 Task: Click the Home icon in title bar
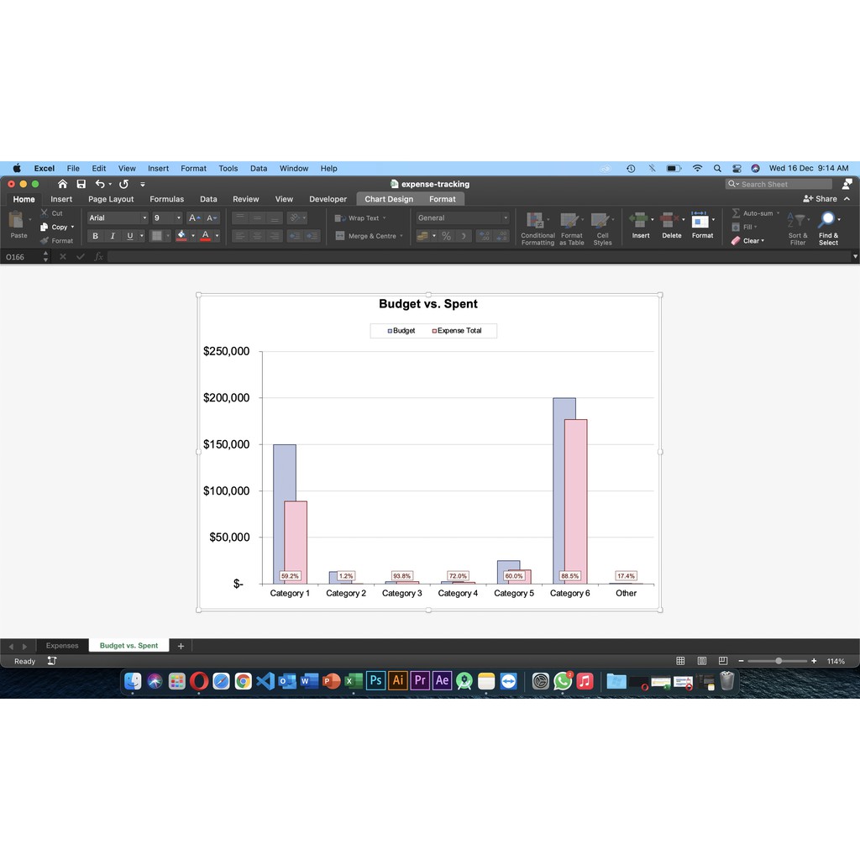[62, 184]
